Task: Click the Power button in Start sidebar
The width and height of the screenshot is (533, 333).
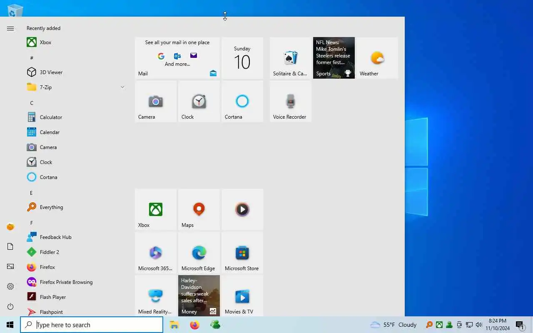Action: 10,306
